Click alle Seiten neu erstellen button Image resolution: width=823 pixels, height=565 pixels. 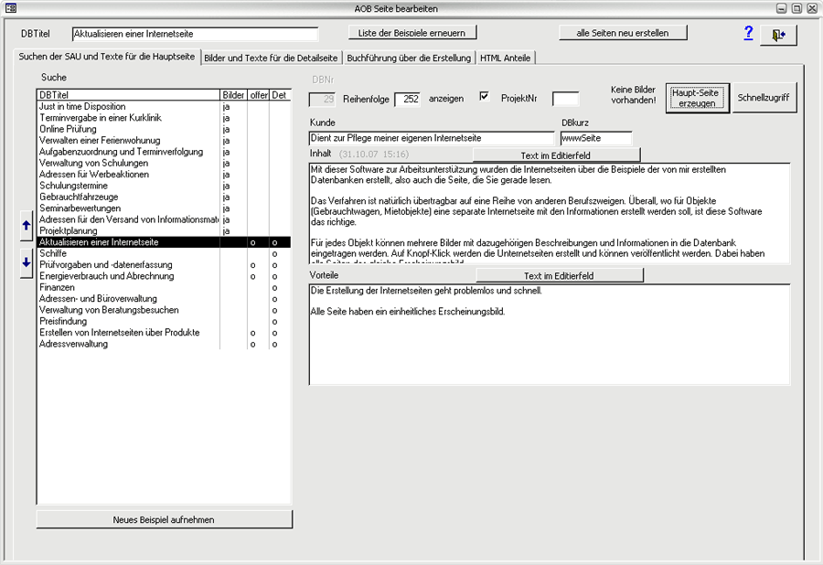click(623, 33)
